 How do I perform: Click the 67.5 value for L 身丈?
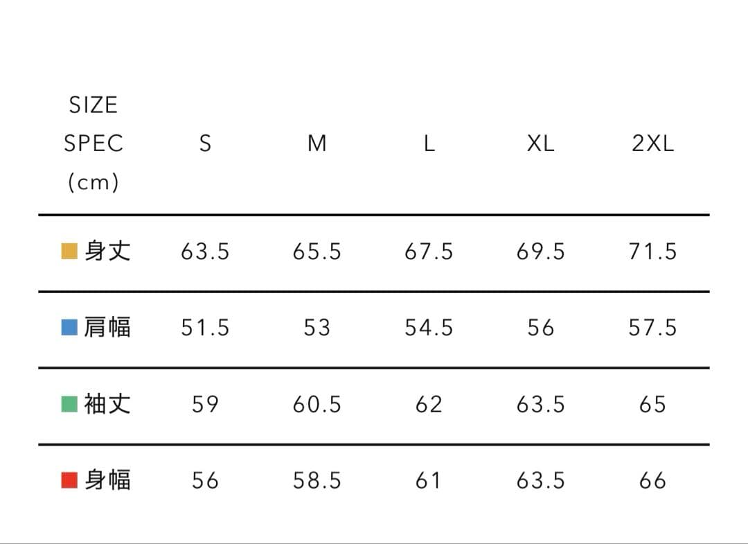point(429,252)
